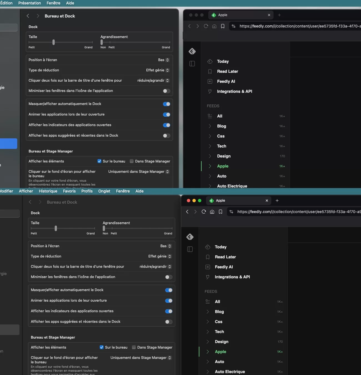Click the Integrations plug icon in upper Feedly sidebar
Screen dimensions: 361x375
210,91
